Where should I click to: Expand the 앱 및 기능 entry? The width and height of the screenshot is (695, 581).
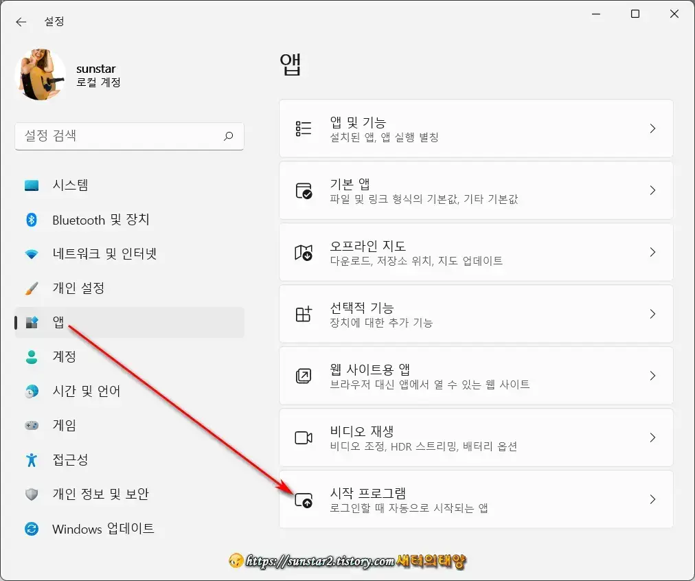point(652,128)
